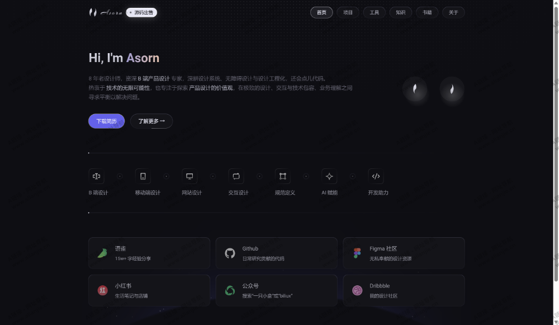This screenshot has height=325, width=559.
Task: Select the B端设计 icon
Action: tap(96, 176)
